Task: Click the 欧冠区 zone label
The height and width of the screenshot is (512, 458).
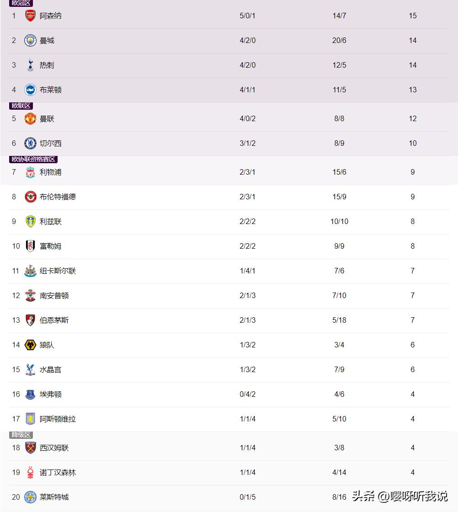Action: [21, 3]
